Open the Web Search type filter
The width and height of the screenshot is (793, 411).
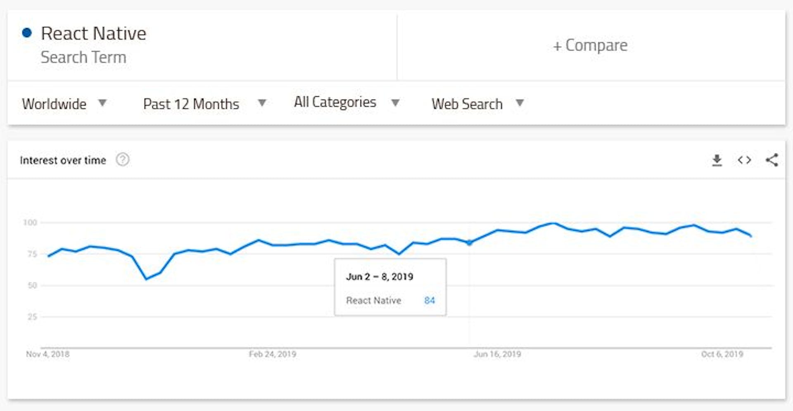[x=467, y=104]
